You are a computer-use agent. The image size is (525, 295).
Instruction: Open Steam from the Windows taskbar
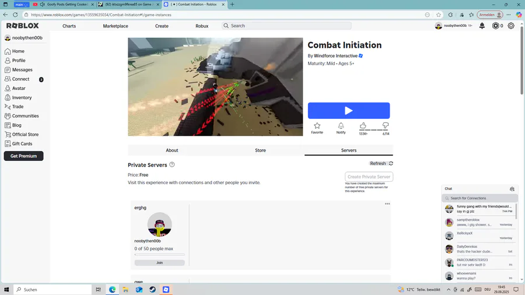[152, 290]
